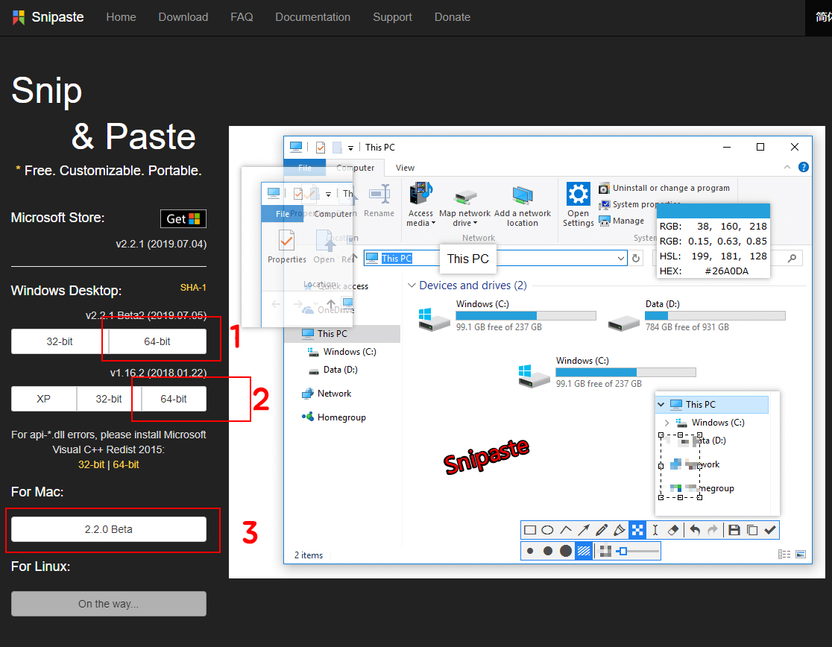
Task: Click the address bar Refresh icon
Action: (636, 259)
